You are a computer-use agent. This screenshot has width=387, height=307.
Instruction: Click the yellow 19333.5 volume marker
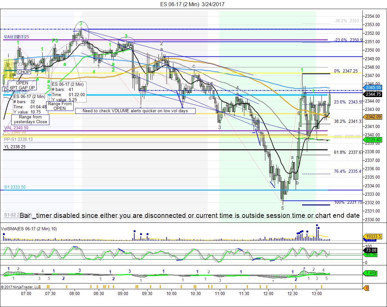tap(373, 236)
